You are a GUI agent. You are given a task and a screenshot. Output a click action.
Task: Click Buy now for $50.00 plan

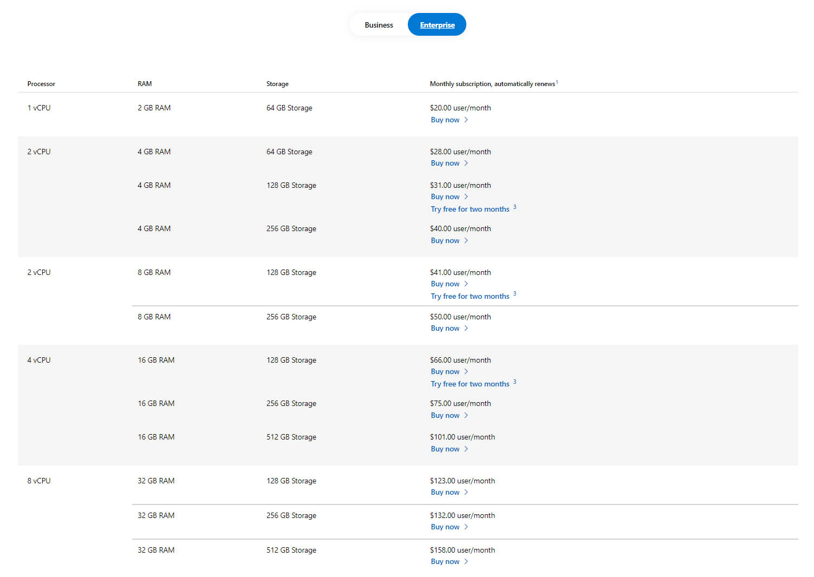(x=445, y=328)
